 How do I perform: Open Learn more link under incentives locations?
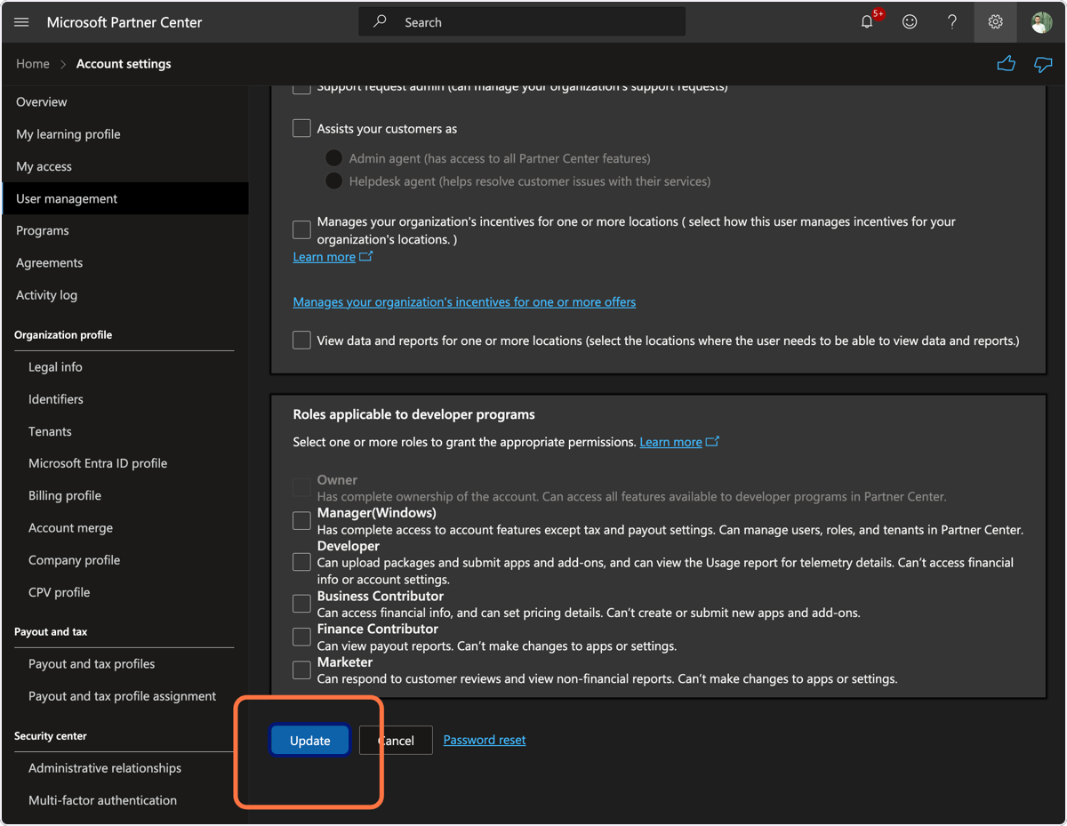(325, 256)
